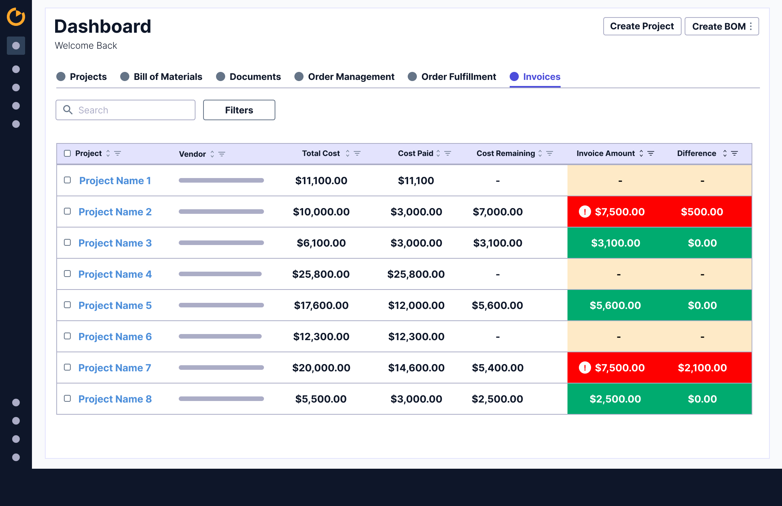Toggle sort arrows on Difference column
Viewport: 782px width, 506px height.
click(x=725, y=153)
